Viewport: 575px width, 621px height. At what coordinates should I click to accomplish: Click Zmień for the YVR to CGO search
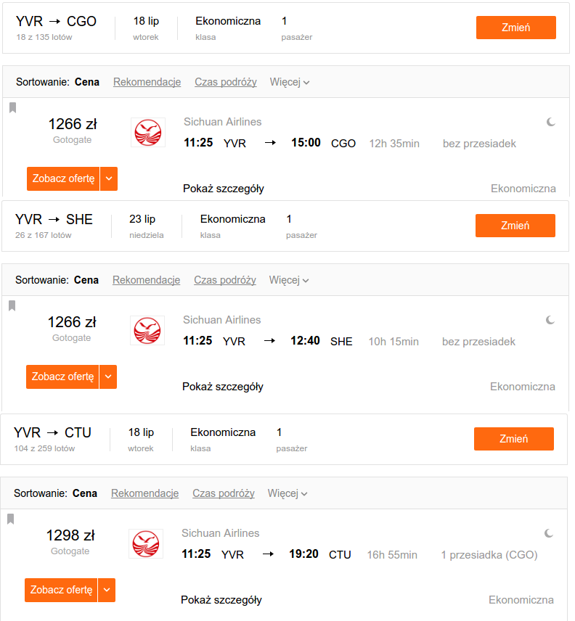coord(516,28)
